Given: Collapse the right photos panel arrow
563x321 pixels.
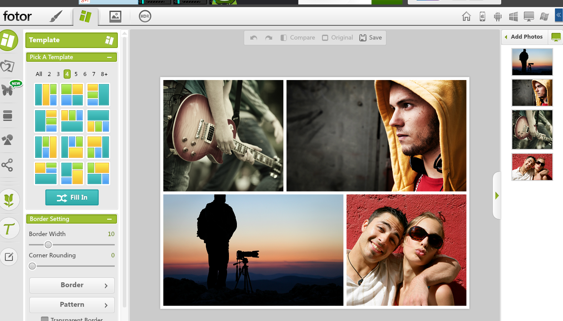Looking at the screenshot, I should pos(497,196).
